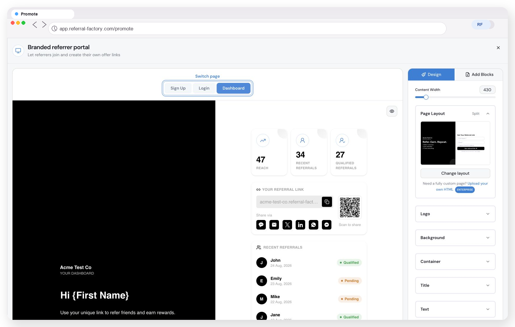This screenshot has width=515, height=327.
Task: Share via X (Twitter) icon
Action: (287, 225)
